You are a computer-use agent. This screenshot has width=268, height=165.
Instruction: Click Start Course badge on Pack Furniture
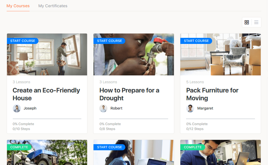196,41
